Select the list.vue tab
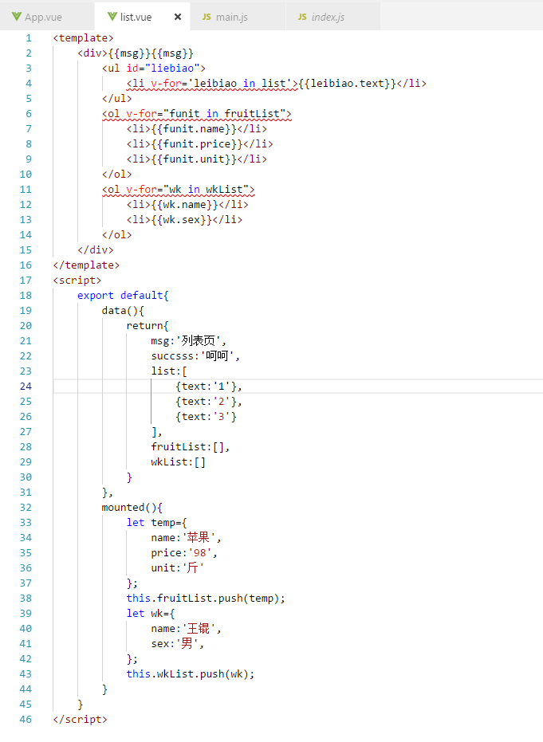543x742 pixels. click(x=142, y=17)
